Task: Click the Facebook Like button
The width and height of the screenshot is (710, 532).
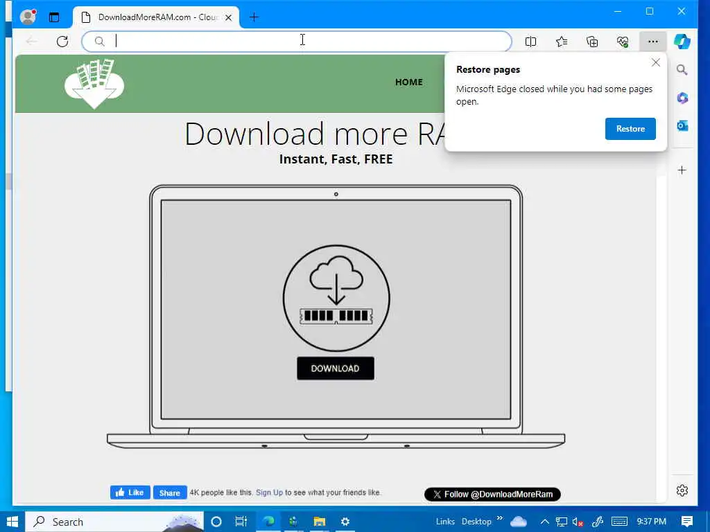Action: [130, 493]
